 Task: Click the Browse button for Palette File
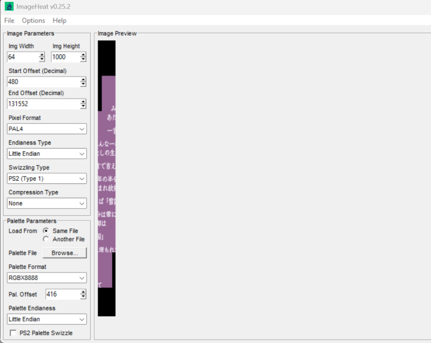[x=64, y=253]
